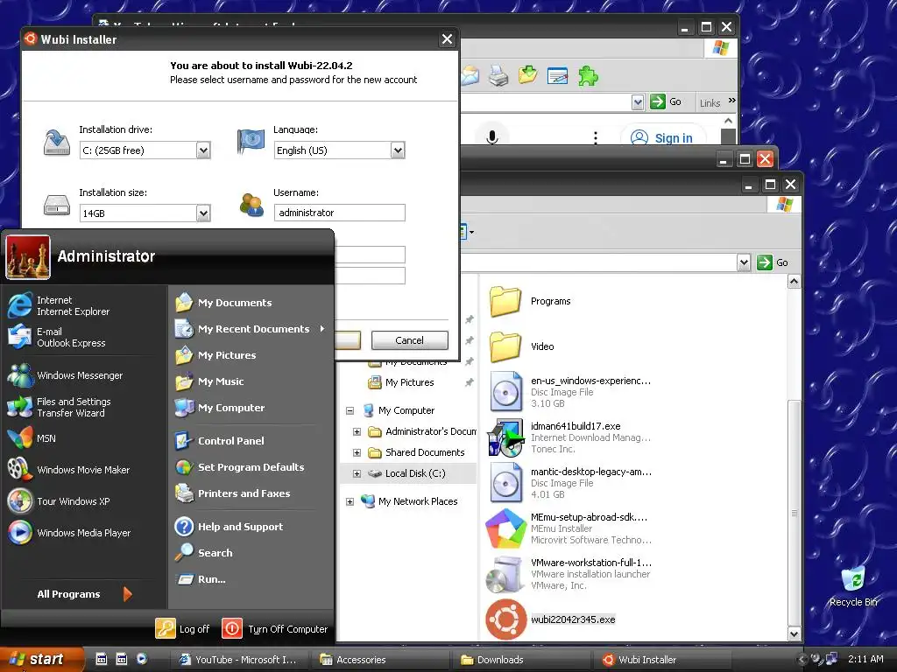Expand Administrator's Documents tree node
The height and width of the screenshot is (672, 897).
357,431
